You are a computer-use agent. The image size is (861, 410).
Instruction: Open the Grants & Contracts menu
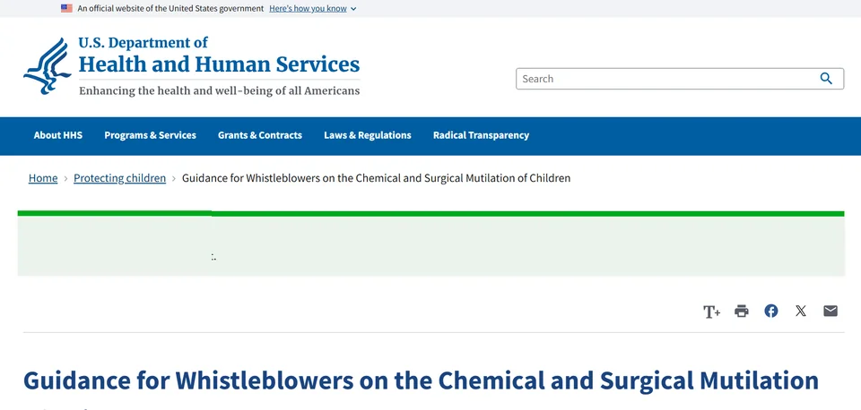pos(260,135)
